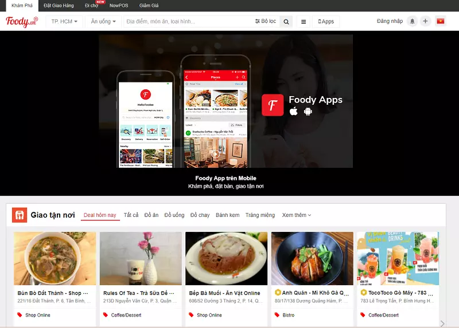Open the Giảm Giá tab
The width and height of the screenshot is (459, 328).
(x=149, y=6)
